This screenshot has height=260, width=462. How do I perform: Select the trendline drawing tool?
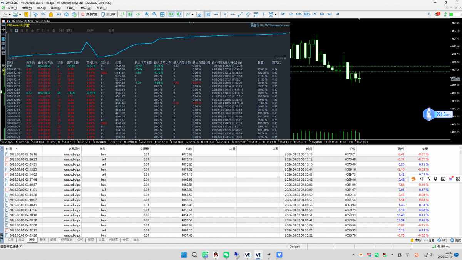tap(240, 14)
